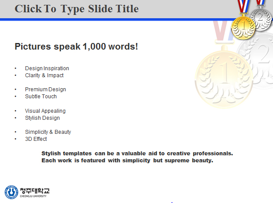Select the 'Pictures speak 1,000 words!' heading
Image resolution: width=273 pixels, height=204 pixels.
(x=76, y=47)
